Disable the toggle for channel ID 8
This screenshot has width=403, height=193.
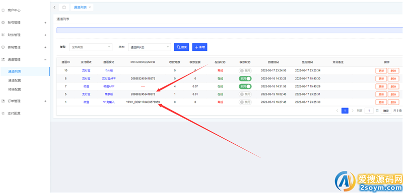click(x=245, y=78)
